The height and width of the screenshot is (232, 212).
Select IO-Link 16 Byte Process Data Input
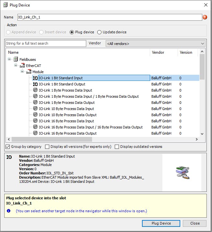tap(116, 121)
